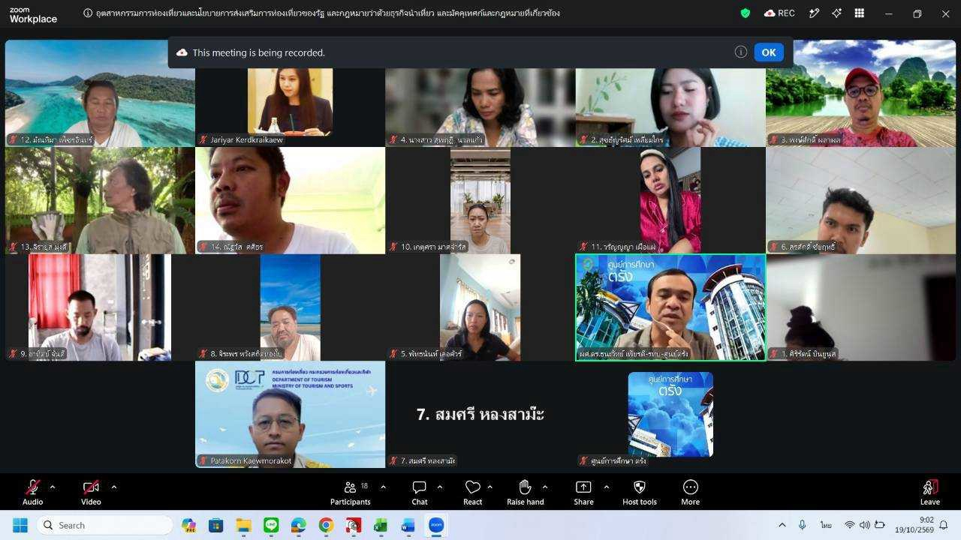Open the More options menu
Viewport: 961px width, 540px height.
691,492
